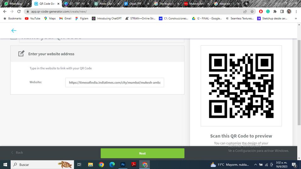
Task: Open File Explorer from the taskbar
Action: (90, 165)
